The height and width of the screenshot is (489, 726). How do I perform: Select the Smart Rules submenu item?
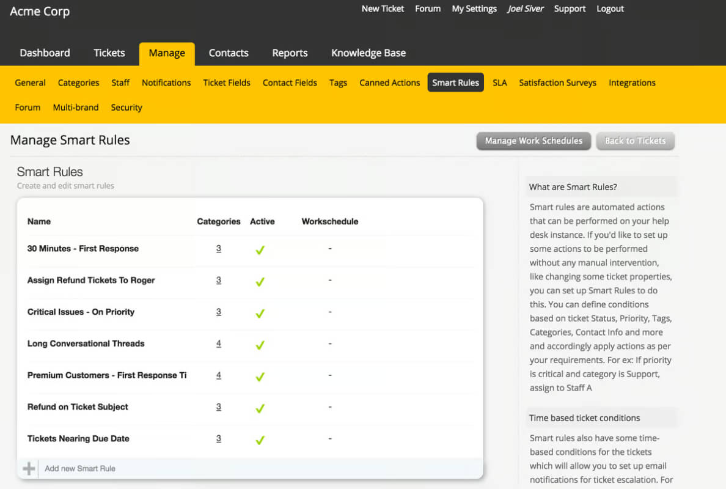click(x=456, y=83)
